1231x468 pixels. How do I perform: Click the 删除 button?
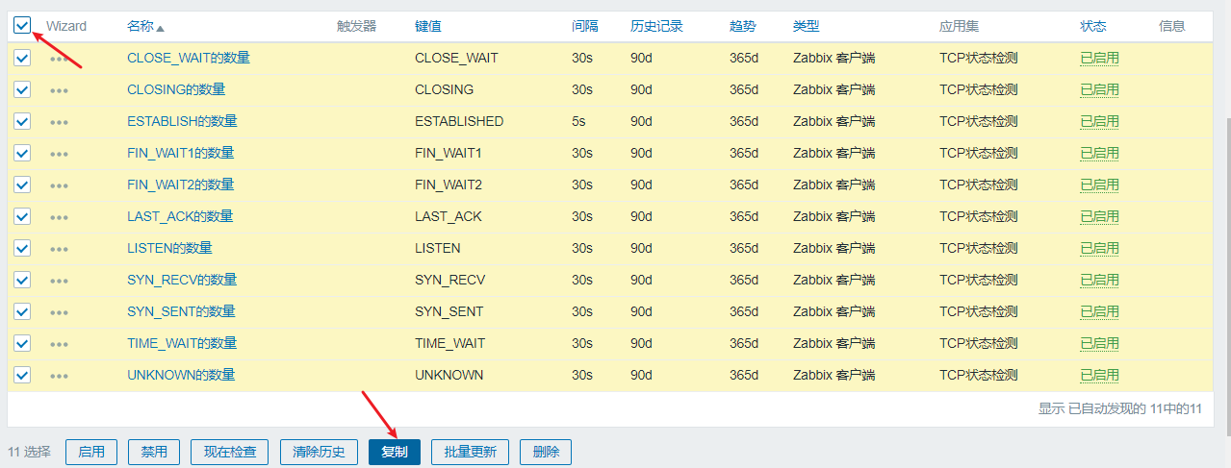[x=546, y=452]
